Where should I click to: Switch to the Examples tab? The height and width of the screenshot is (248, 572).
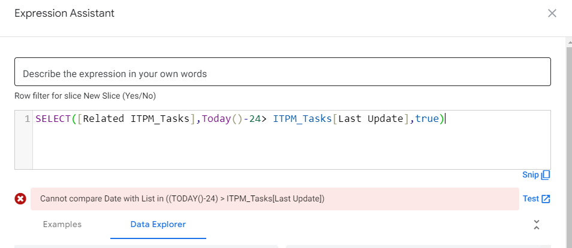pyautogui.click(x=62, y=224)
